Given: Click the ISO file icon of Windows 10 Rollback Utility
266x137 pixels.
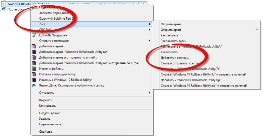Looking at the screenshot, I should [5, 4].
